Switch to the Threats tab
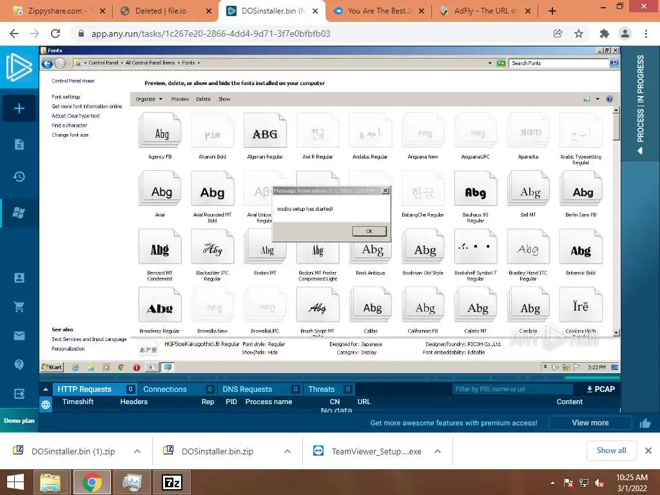 329,389
